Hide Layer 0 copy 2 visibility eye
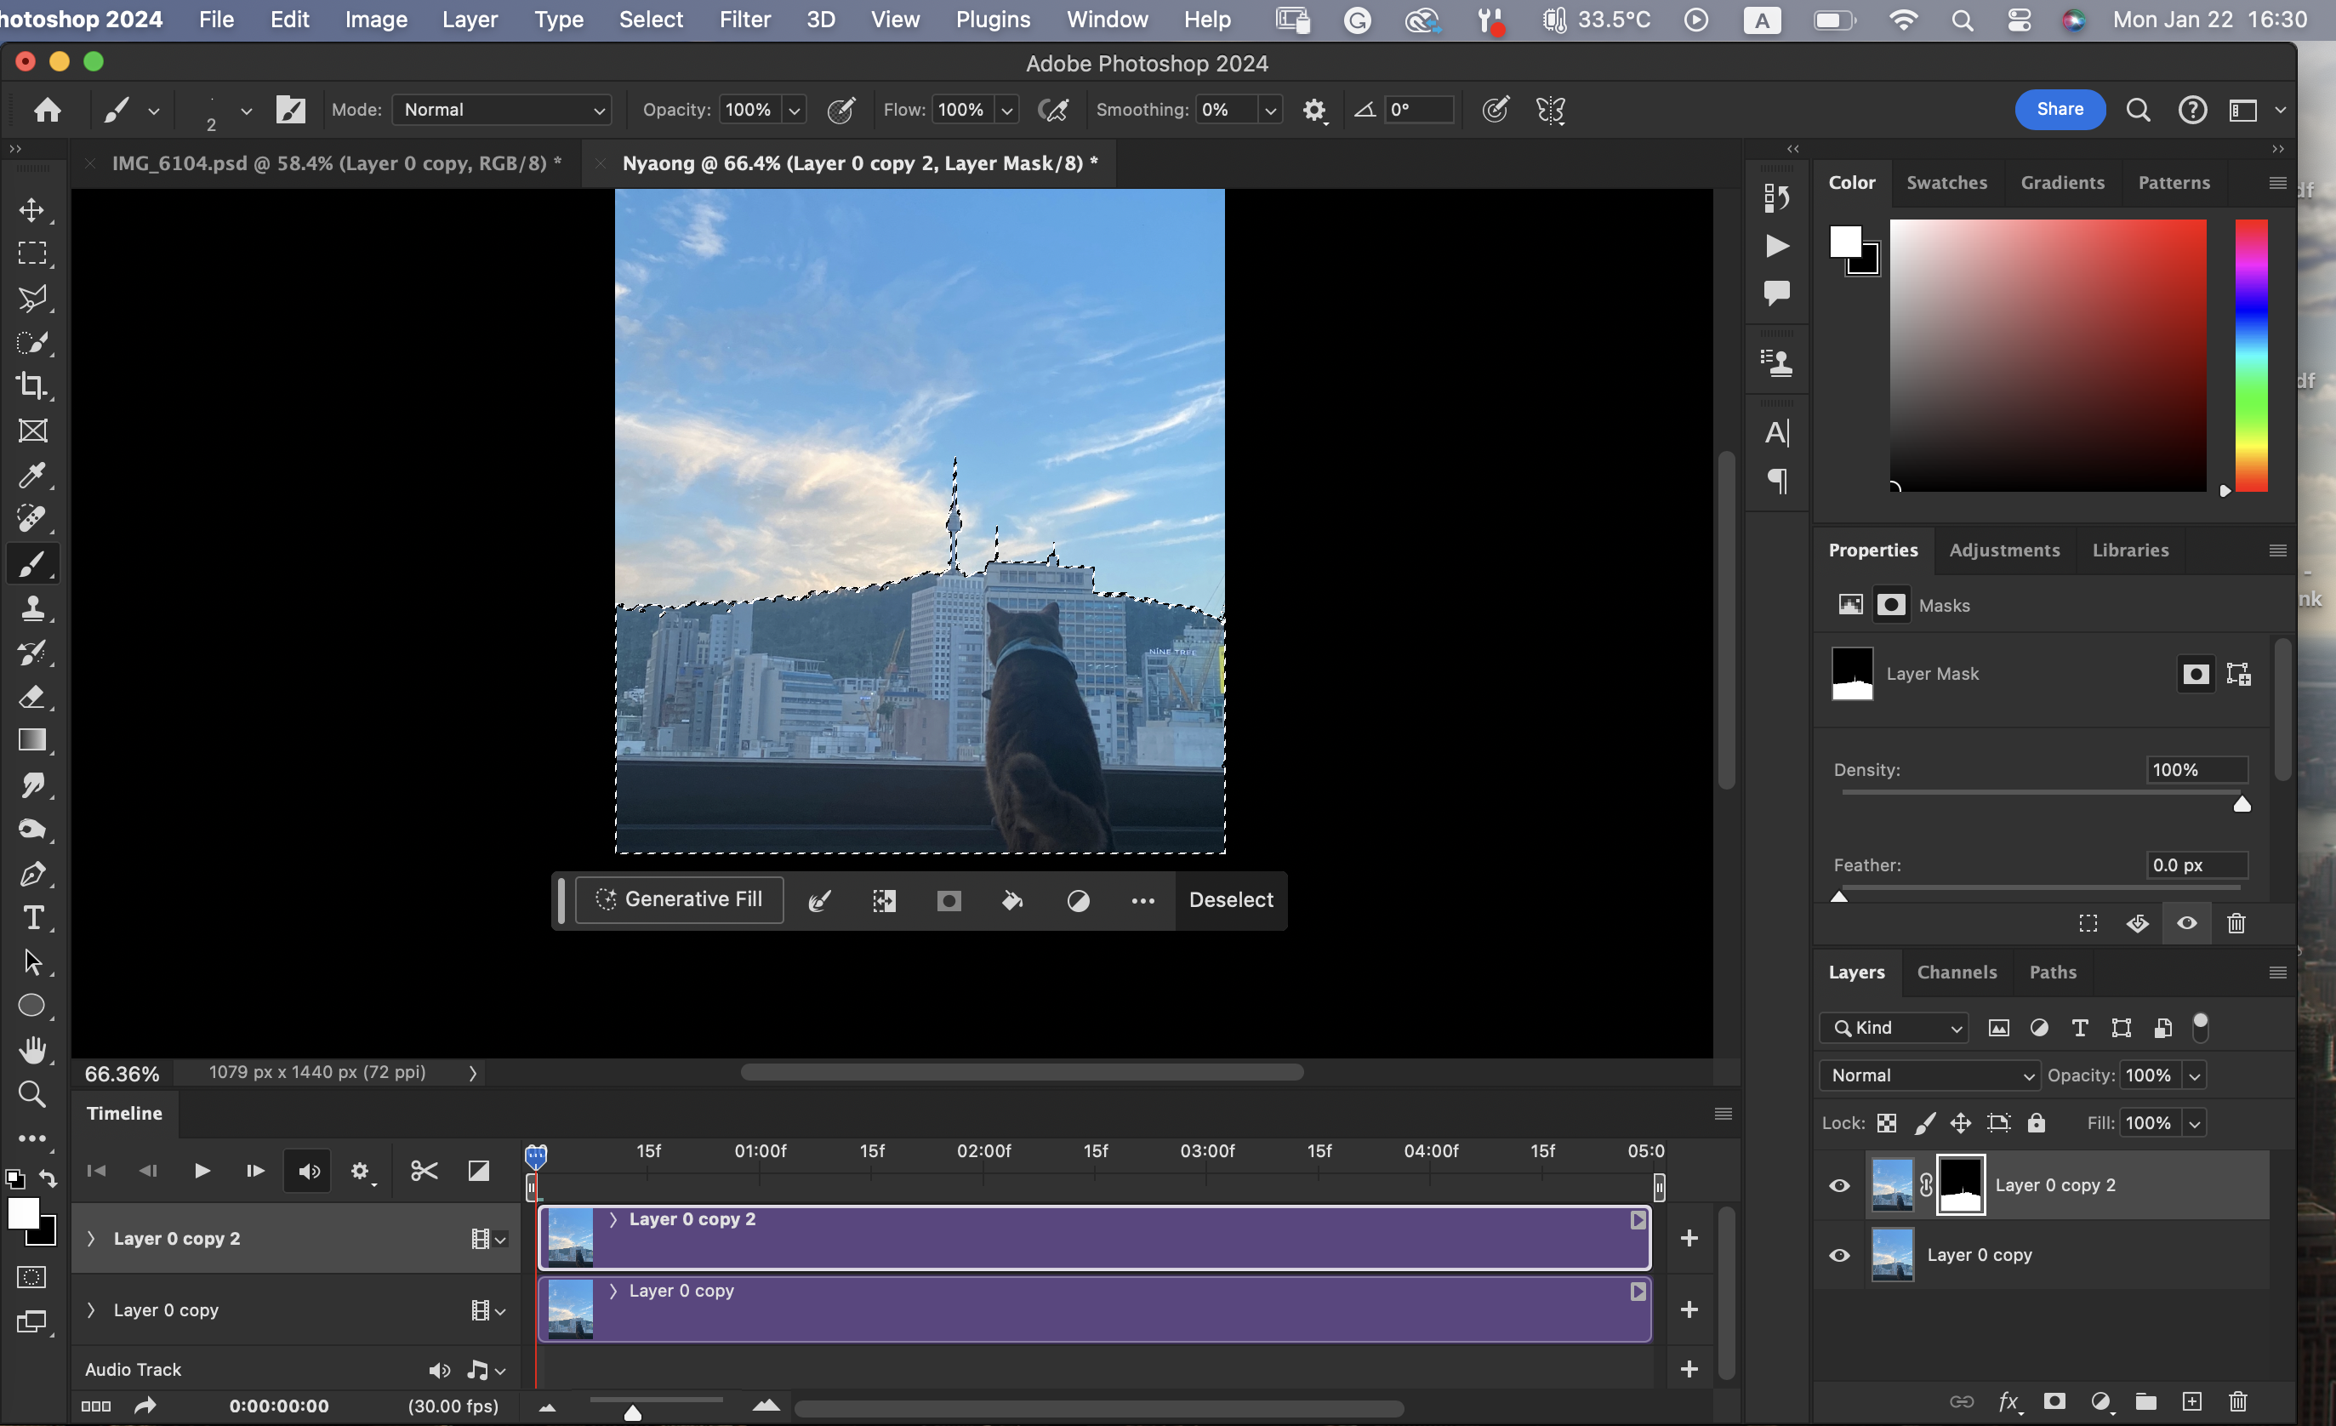The image size is (2336, 1426). (1839, 1185)
